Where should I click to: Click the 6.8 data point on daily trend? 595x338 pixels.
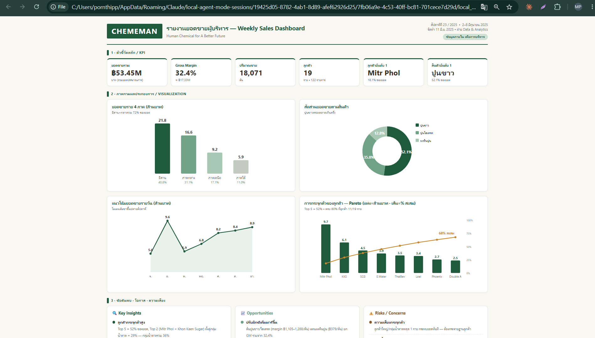click(201, 244)
